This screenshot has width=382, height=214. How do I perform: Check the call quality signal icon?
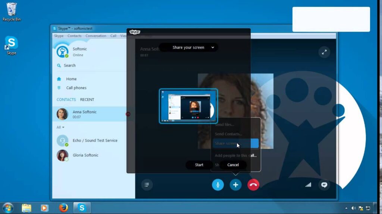point(308,185)
